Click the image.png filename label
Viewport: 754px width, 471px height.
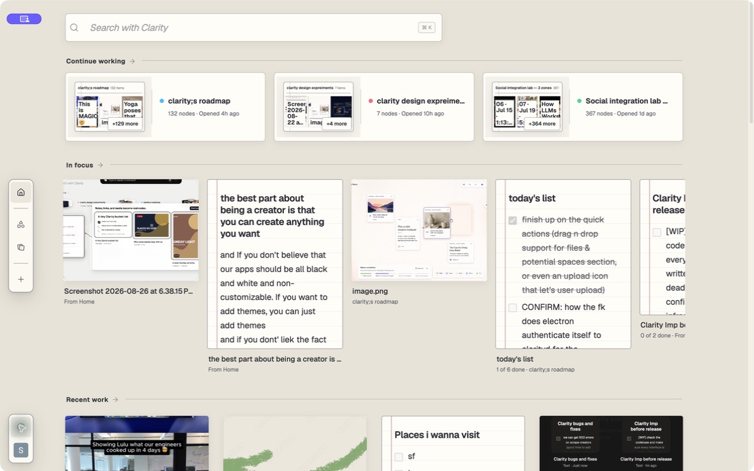(370, 291)
